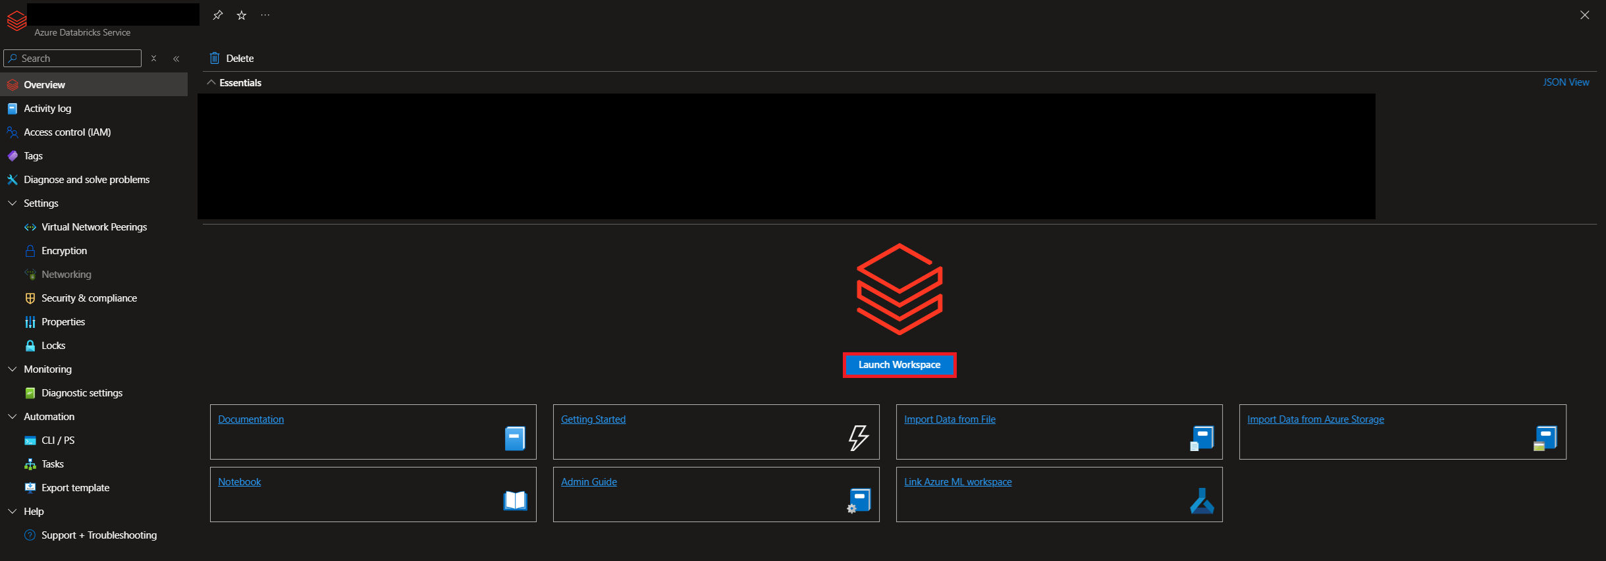Open the Admin Guide link
This screenshot has height=561, width=1606.
coord(589,482)
